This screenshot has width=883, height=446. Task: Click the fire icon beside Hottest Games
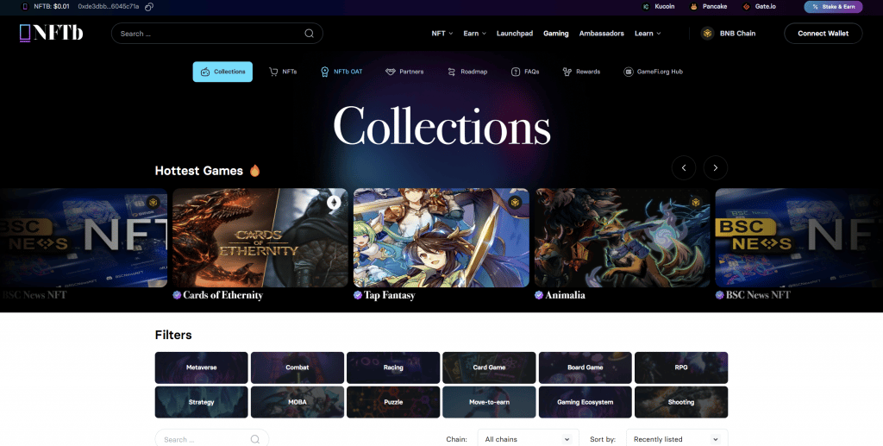pyautogui.click(x=254, y=170)
